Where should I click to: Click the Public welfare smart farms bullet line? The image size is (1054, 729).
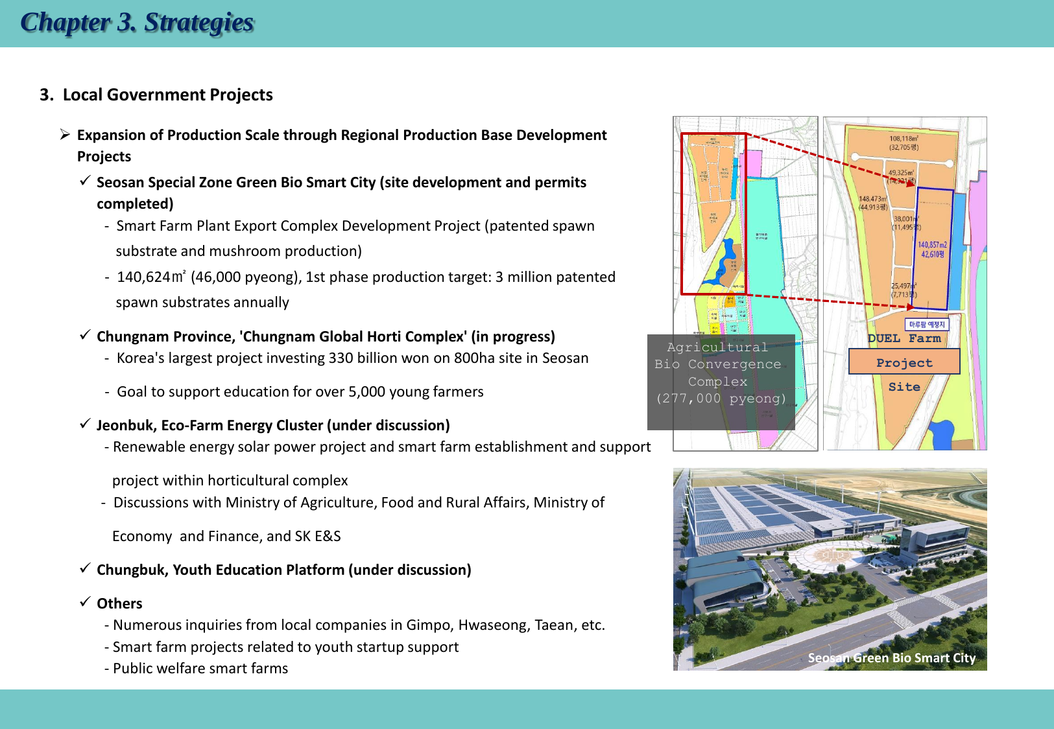200,668
